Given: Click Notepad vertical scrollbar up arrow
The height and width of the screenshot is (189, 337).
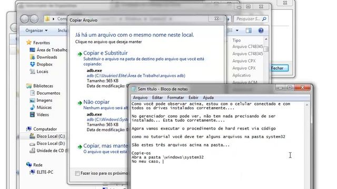Looking at the screenshot, I should tap(307, 105).
